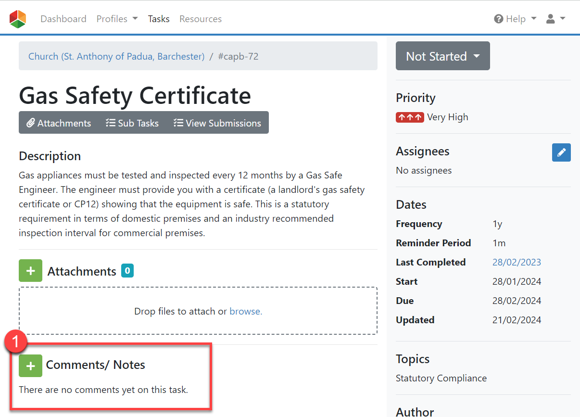
Task: Add a comment with the green plus
Action: click(30, 366)
